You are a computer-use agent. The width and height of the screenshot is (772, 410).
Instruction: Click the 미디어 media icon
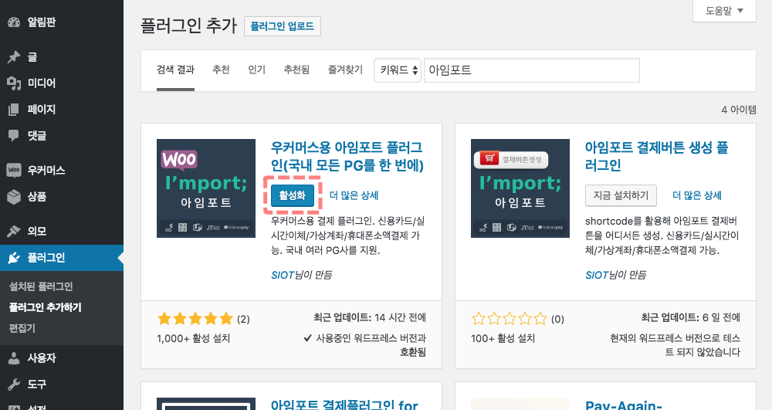(x=14, y=83)
